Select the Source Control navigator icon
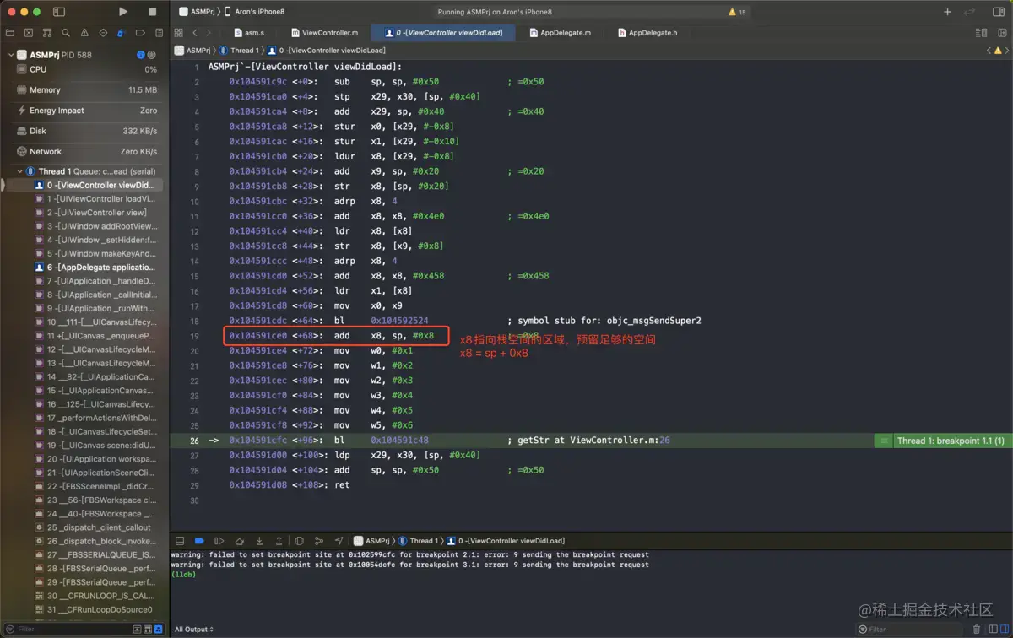The image size is (1013, 638). (x=29, y=33)
